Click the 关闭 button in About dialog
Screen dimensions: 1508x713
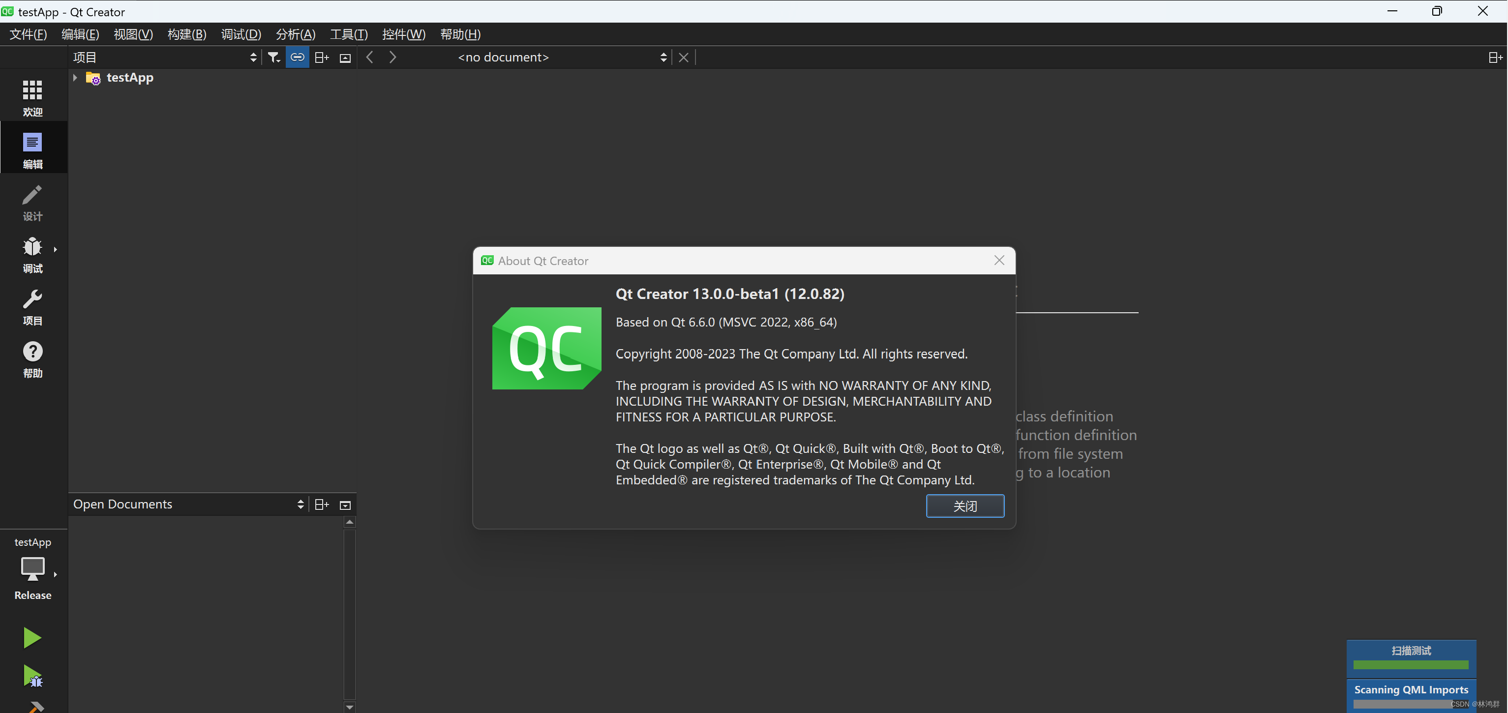pos(965,506)
